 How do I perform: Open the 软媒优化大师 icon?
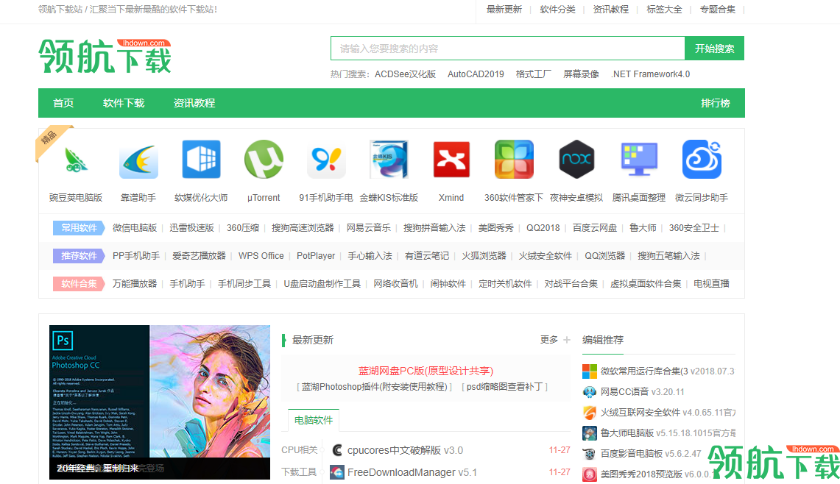point(201,160)
